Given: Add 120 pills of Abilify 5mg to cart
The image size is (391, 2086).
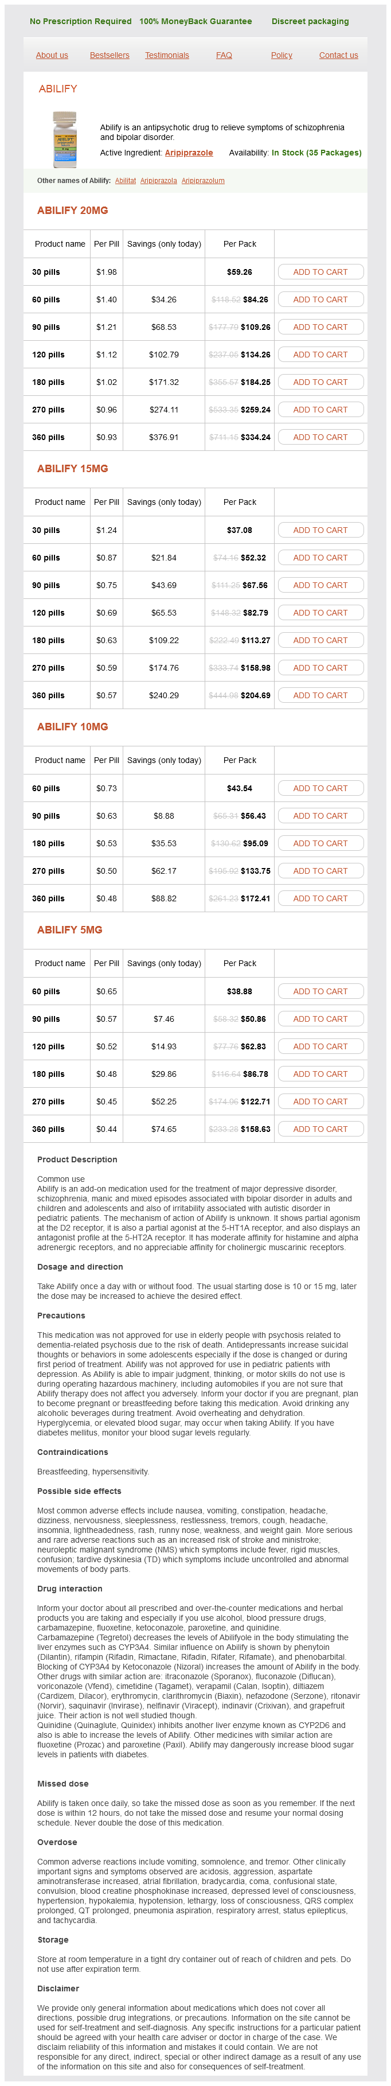Looking at the screenshot, I should tap(320, 1046).
